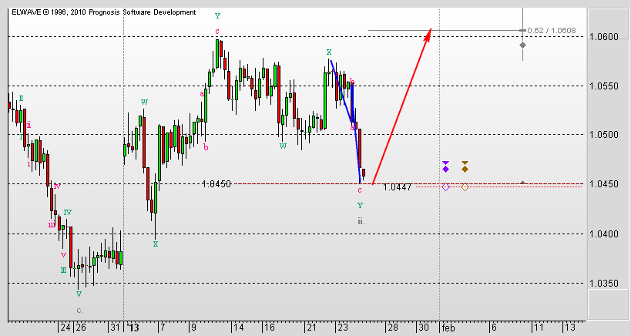
Task: Select the green W wave label below the 1.0500 line
Action: (283, 146)
